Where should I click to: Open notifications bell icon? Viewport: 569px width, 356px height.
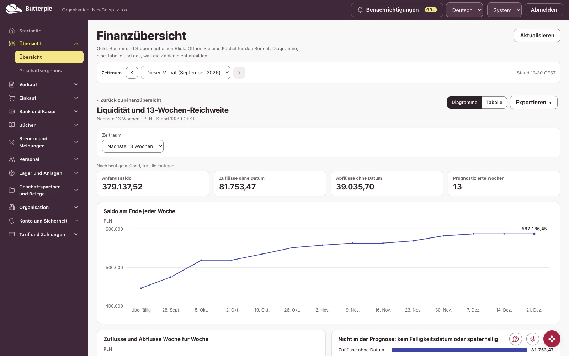click(360, 10)
